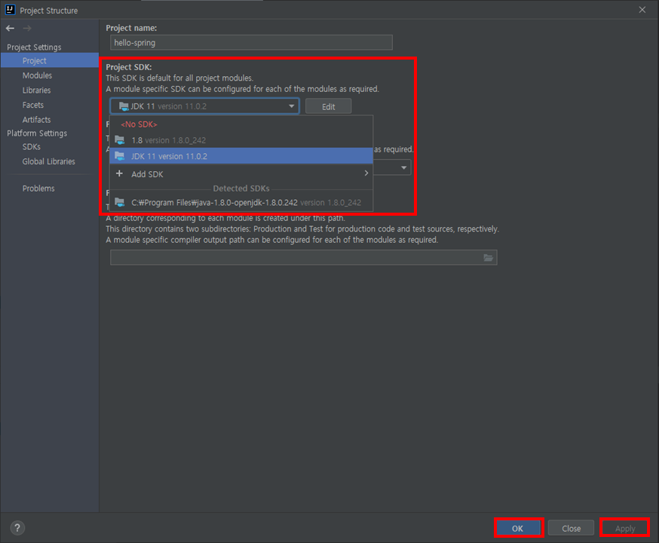Image resolution: width=659 pixels, height=543 pixels.
Task: Select 1.8 version 1.8.0_242 SDK
Action: [241, 140]
